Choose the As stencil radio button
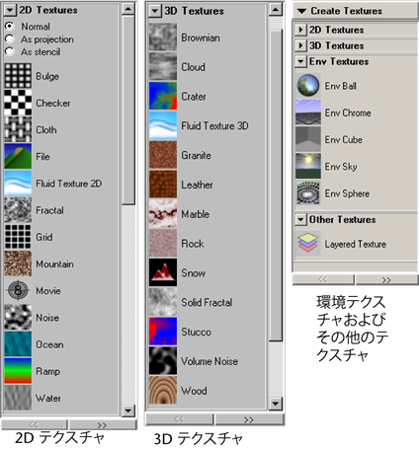 (x=10, y=51)
